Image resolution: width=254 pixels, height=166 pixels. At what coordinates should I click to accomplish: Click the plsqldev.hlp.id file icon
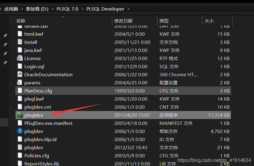[20, 139]
